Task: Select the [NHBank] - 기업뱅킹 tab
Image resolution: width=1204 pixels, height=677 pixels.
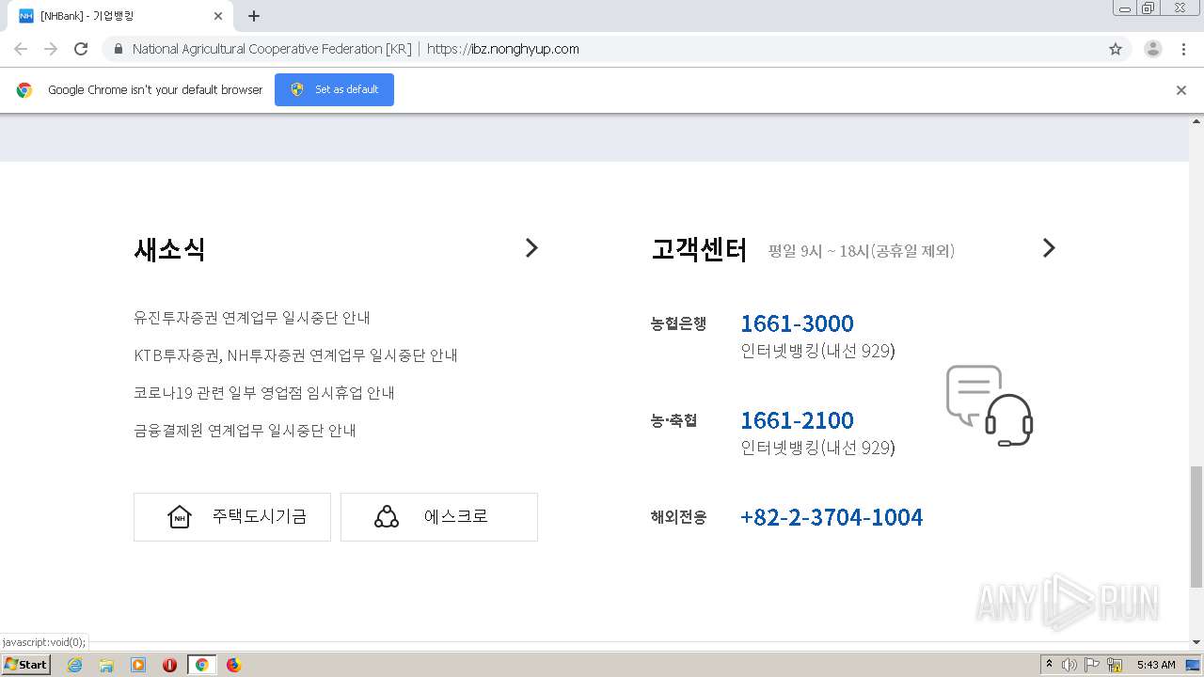Action: (x=120, y=16)
